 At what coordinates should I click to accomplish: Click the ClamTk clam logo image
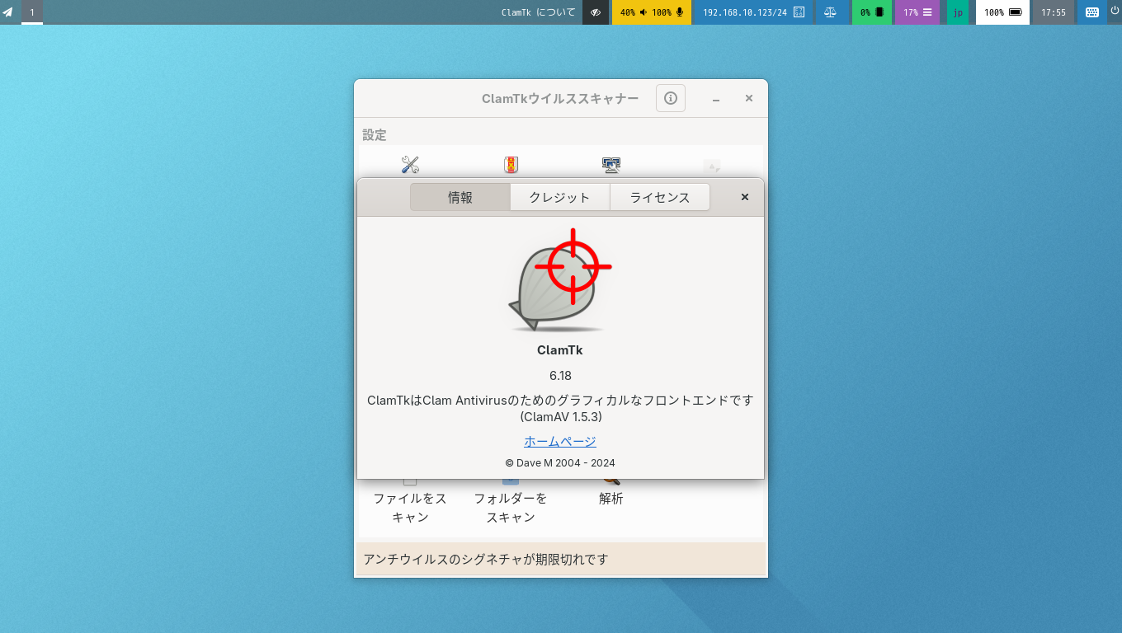click(560, 280)
